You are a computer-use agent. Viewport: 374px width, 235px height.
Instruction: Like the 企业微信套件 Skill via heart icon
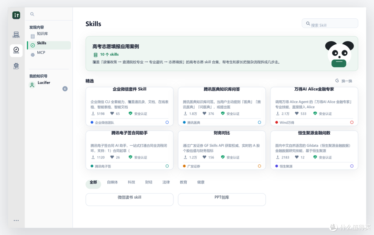(112, 114)
